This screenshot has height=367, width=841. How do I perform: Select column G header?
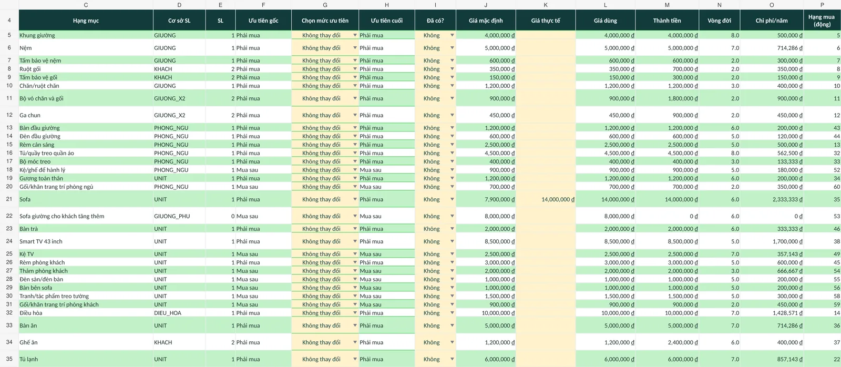(x=325, y=5)
